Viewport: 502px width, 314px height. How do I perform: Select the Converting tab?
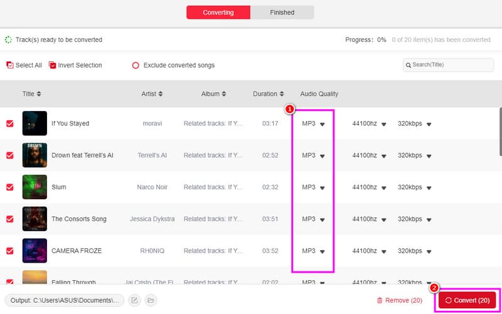[218, 13]
